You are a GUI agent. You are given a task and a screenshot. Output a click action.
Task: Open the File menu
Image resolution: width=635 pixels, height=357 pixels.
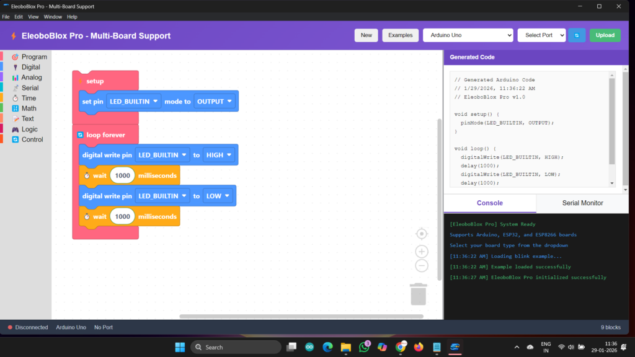[x=6, y=17]
